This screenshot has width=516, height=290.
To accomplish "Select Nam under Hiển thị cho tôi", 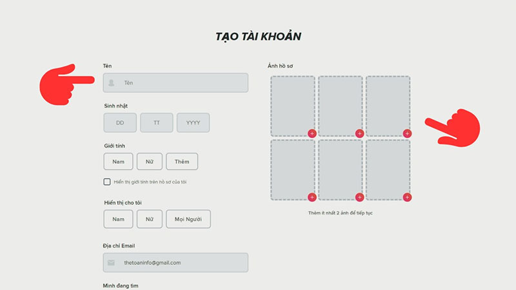I will click(x=118, y=219).
